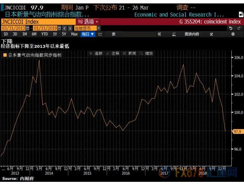244x186 pixels.
Task: Open chart settings gear icon
Action: pos(233,34)
